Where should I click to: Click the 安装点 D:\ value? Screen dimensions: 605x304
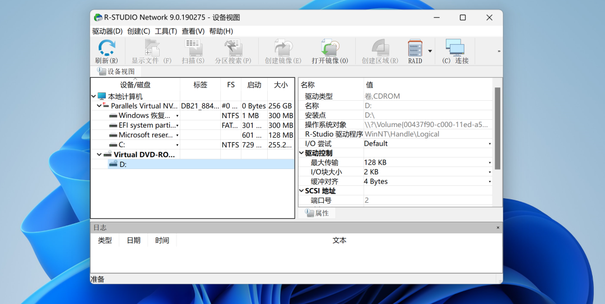pyautogui.click(x=370, y=115)
